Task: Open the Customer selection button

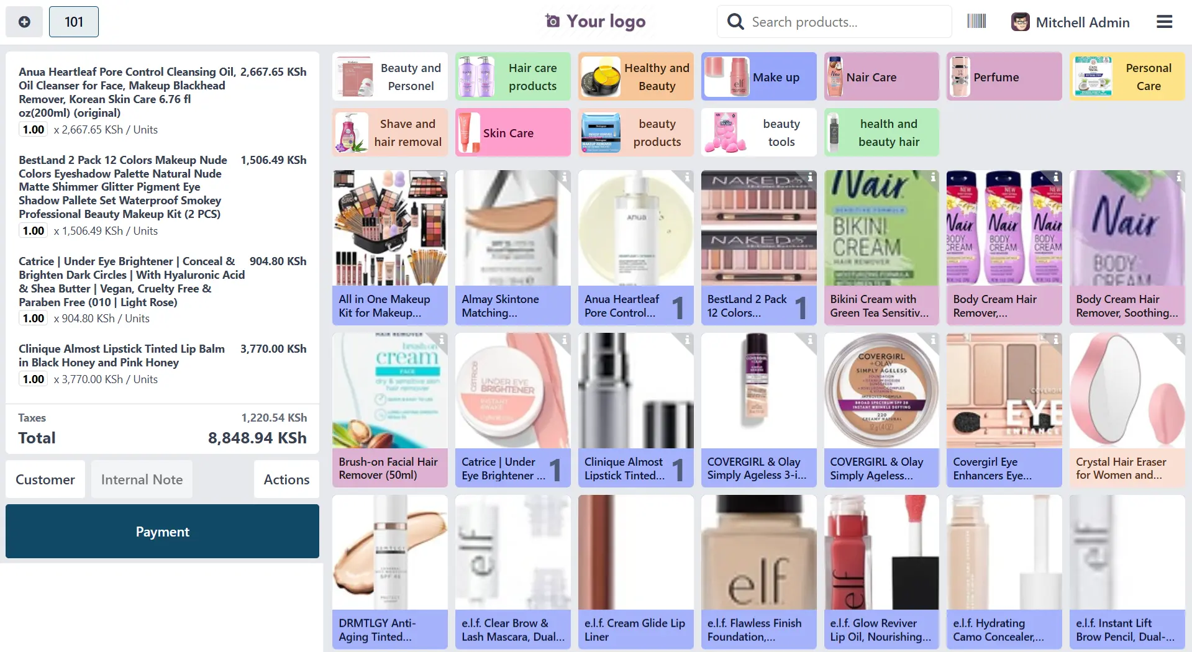Action: click(x=45, y=479)
